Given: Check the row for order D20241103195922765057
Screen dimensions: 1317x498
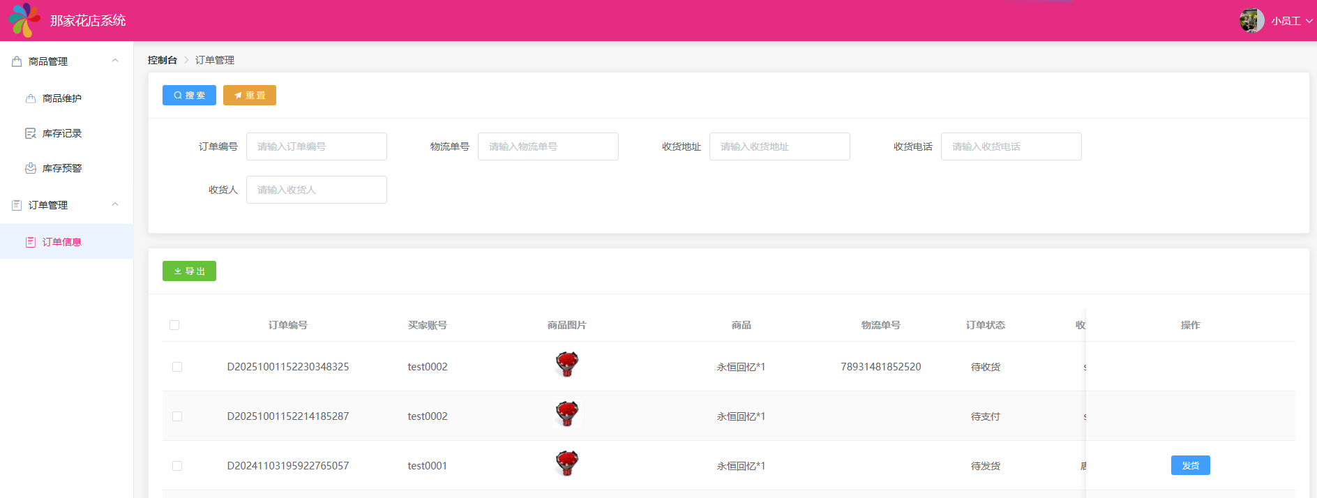Looking at the screenshot, I should [x=177, y=466].
